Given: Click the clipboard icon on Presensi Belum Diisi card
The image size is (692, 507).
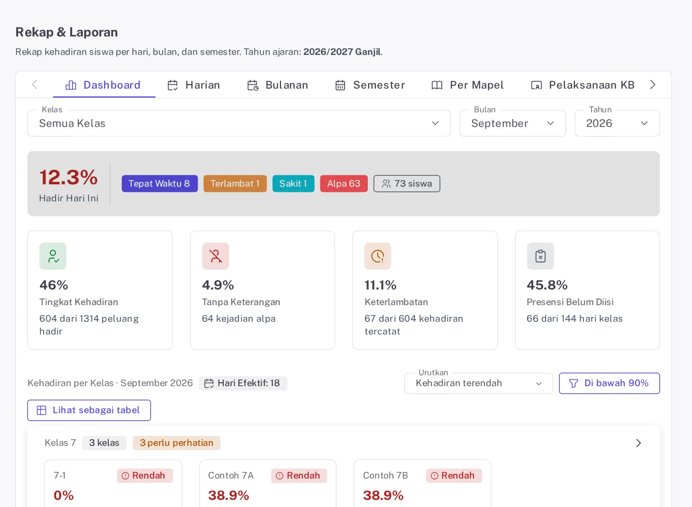Looking at the screenshot, I should point(540,256).
